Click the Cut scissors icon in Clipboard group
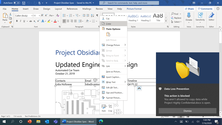The image size is (222, 125). 10,14
